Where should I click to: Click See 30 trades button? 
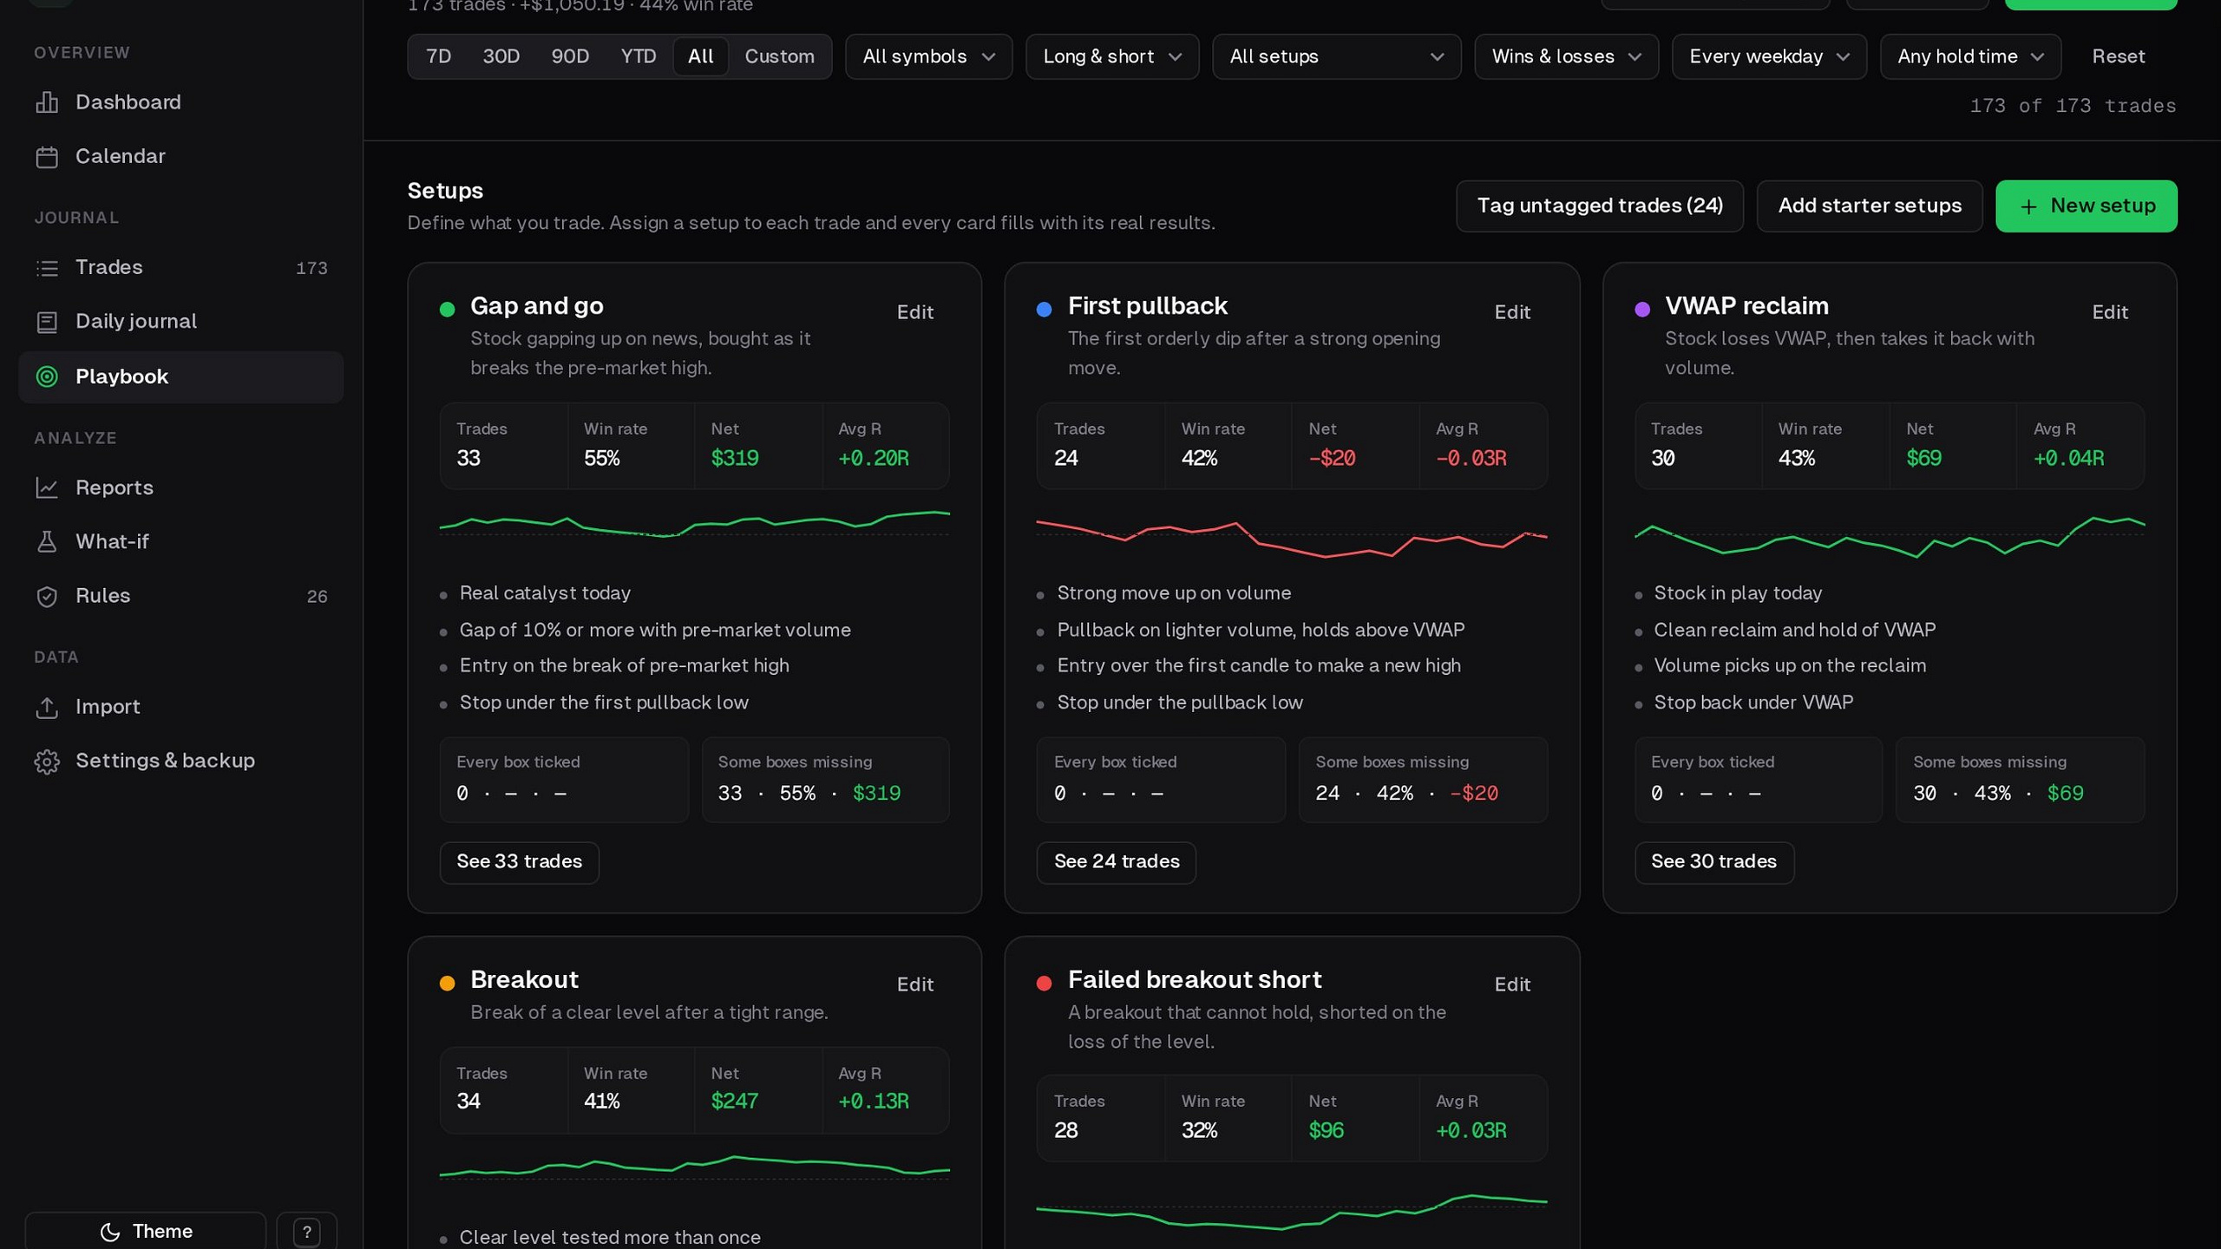[x=1713, y=862]
